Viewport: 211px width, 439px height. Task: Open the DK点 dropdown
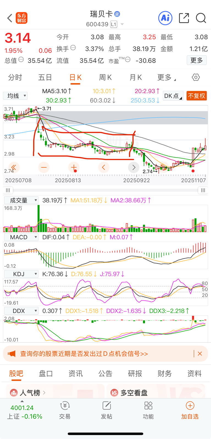pyautogui.click(x=173, y=96)
